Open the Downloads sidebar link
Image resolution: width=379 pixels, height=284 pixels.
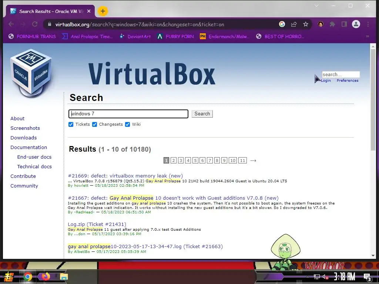[x=23, y=138]
